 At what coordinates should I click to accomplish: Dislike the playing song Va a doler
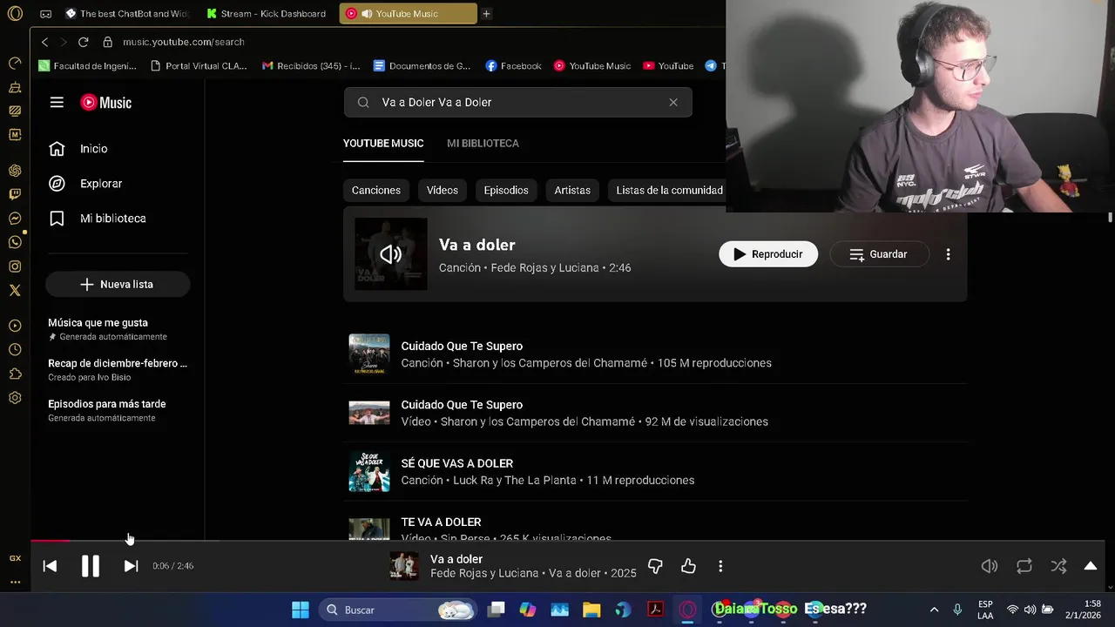(x=655, y=566)
